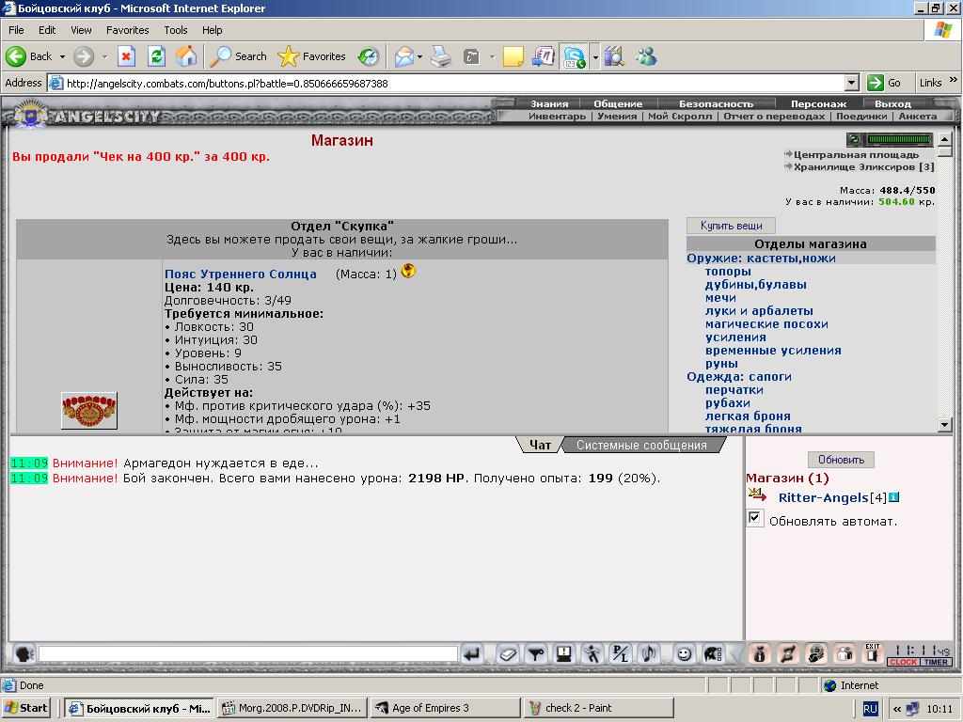Screen dimensions: 963x722
Task: Click the send message arrow icon
Action: pyautogui.click(x=472, y=654)
